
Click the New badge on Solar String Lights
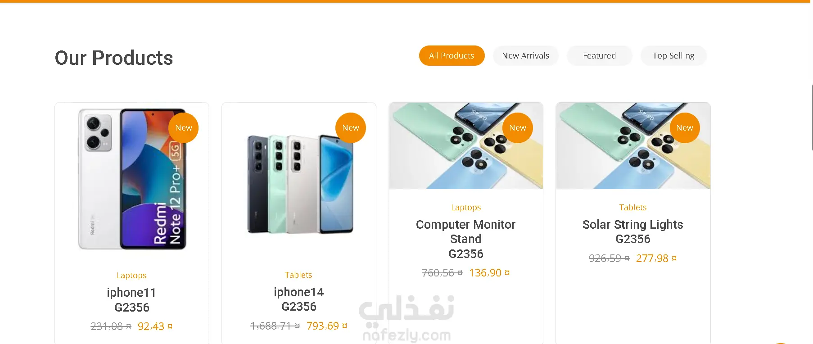pos(685,128)
